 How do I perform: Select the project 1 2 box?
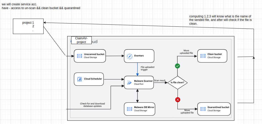(x=28, y=26)
